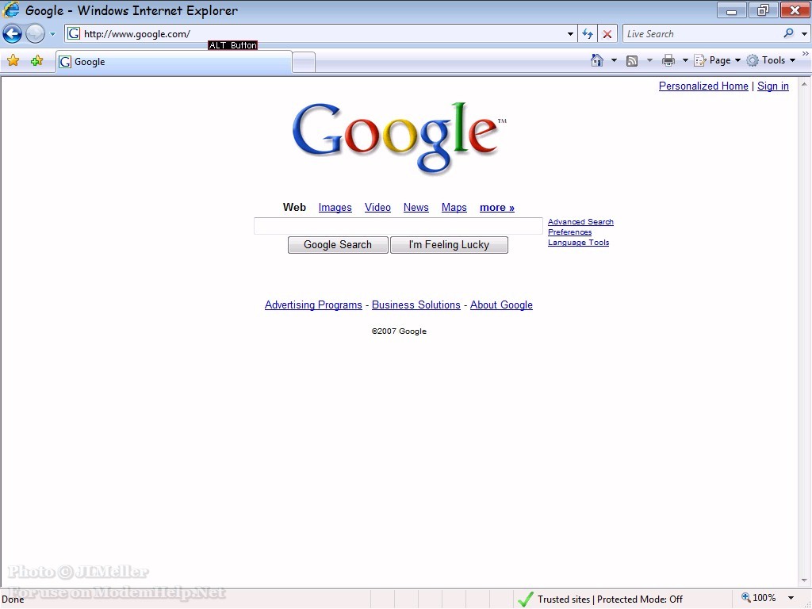
Task: Open the Page menu
Action: [x=717, y=60]
